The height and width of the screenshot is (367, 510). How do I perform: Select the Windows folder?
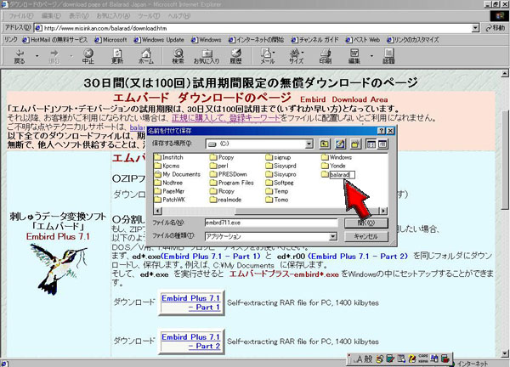pos(337,157)
